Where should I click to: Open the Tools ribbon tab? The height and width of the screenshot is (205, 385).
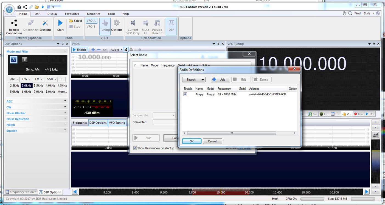coord(111,14)
